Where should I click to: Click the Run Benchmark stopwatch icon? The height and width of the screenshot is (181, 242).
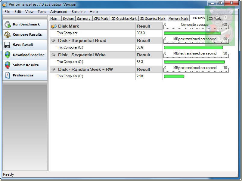pos(8,25)
